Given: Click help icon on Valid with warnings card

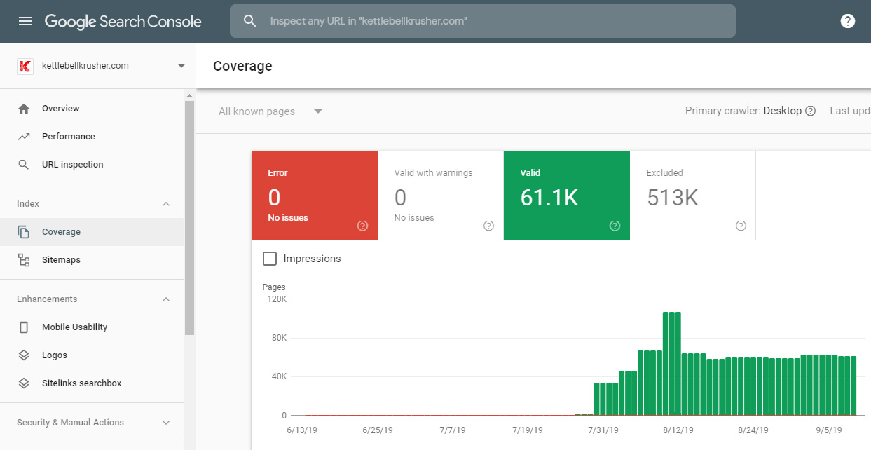Looking at the screenshot, I should point(488,226).
